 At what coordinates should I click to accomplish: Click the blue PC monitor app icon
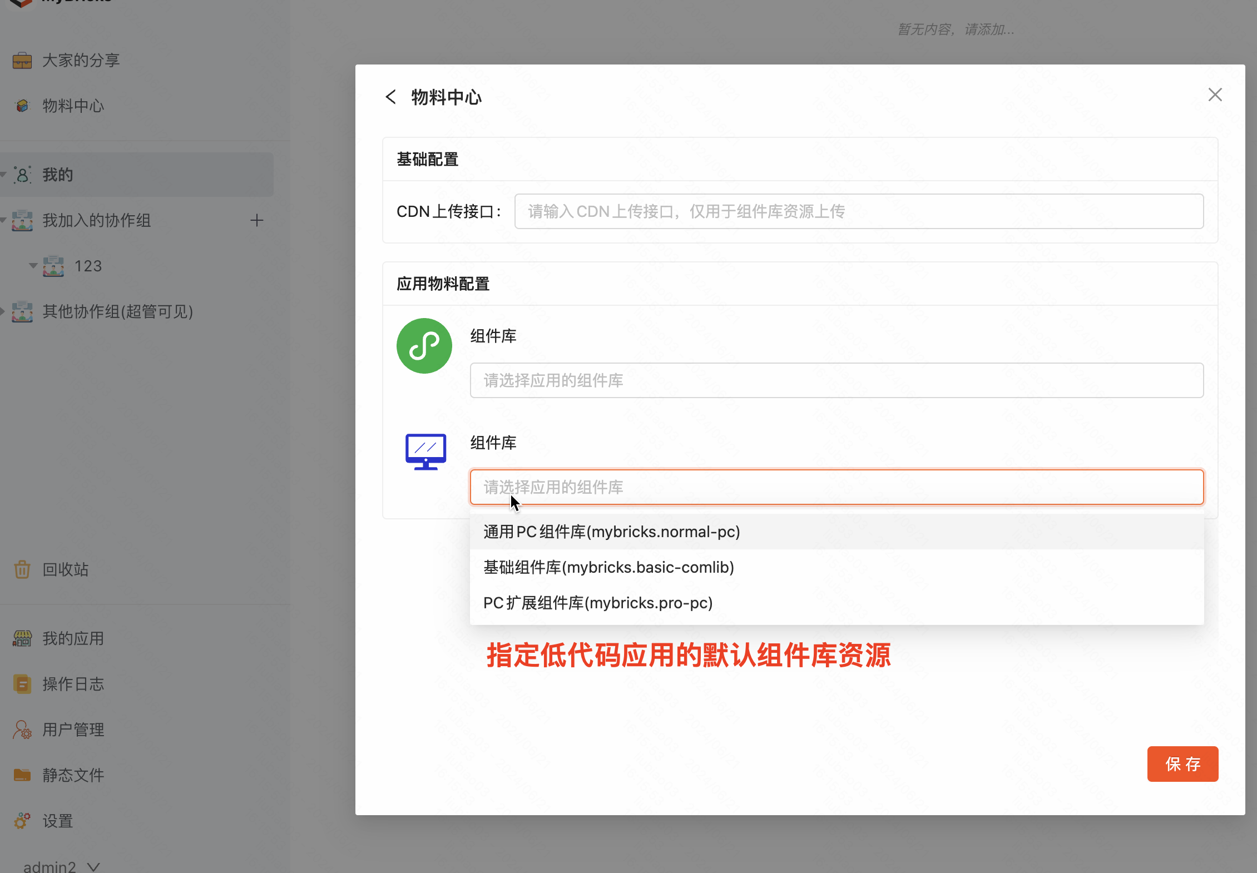pos(425,452)
